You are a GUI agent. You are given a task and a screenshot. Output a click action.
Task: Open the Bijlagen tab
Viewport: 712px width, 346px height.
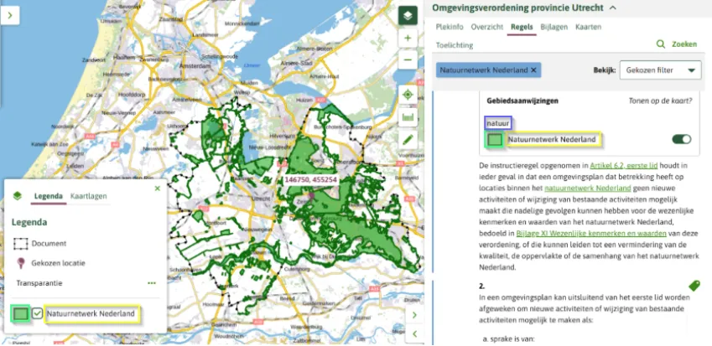(x=553, y=27)
